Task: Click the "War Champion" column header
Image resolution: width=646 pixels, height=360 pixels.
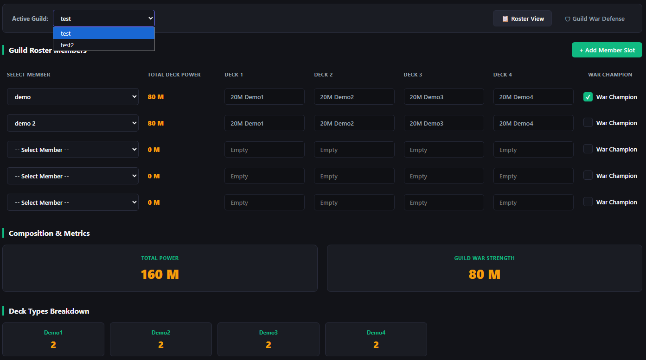Action: [x=610, y=75]
